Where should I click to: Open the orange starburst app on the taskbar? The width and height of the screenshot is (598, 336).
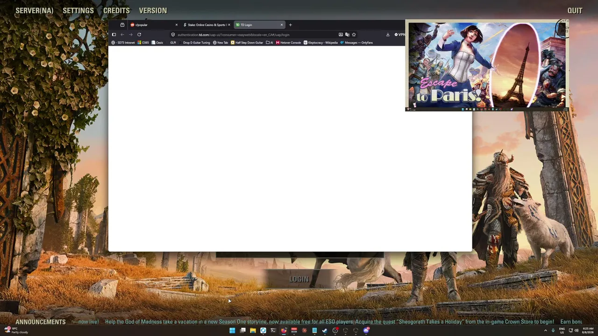pyautogui.click(x=304, y=330)
